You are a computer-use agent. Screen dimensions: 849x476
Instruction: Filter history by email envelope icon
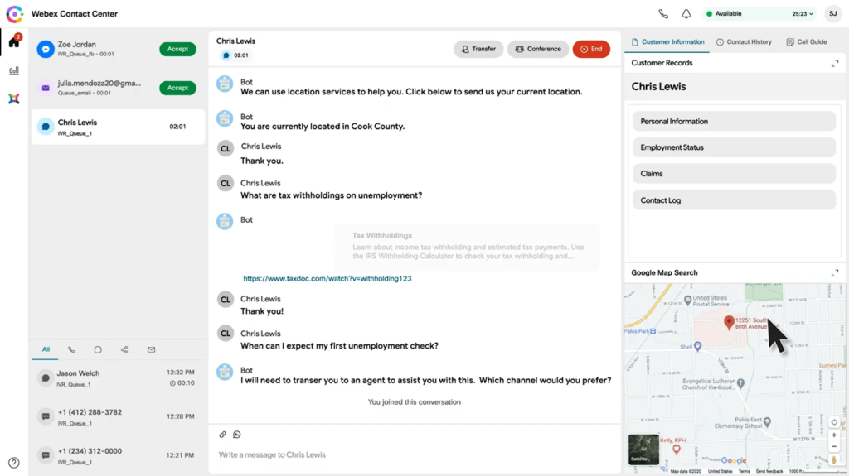(x=151, y=350)
